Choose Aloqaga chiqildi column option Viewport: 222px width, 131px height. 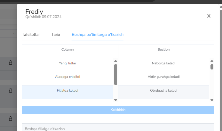tap(67, 77)
